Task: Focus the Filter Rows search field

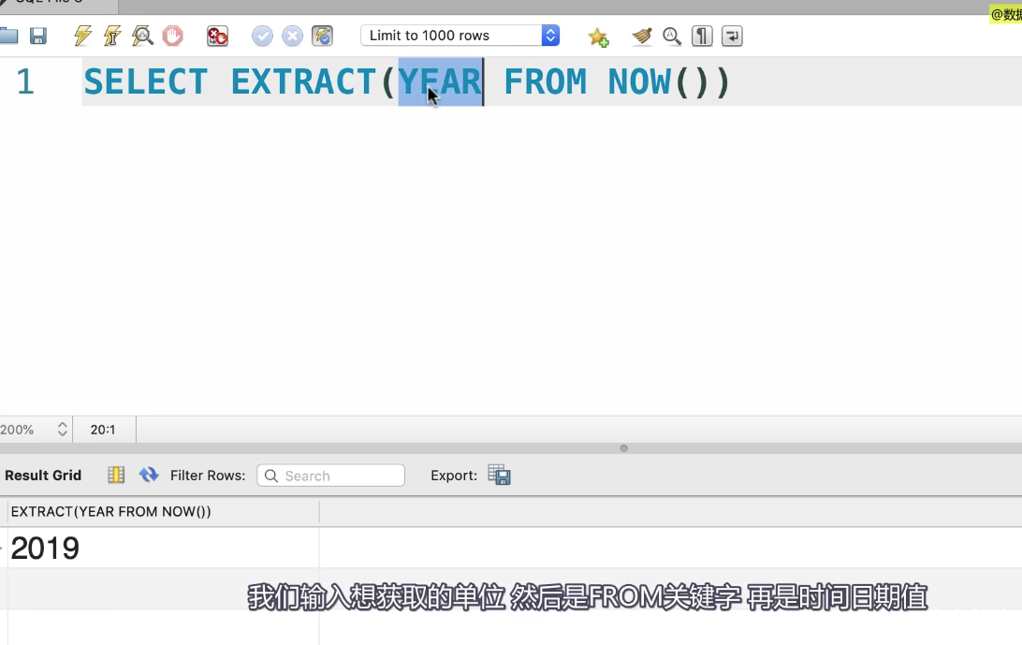Action: coord(331,476)
